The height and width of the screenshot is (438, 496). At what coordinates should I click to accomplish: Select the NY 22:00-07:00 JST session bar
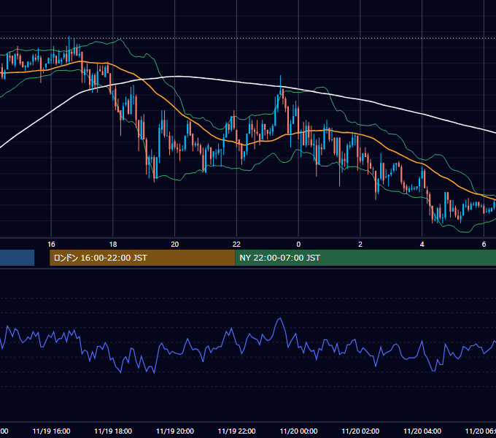[365, 258]
